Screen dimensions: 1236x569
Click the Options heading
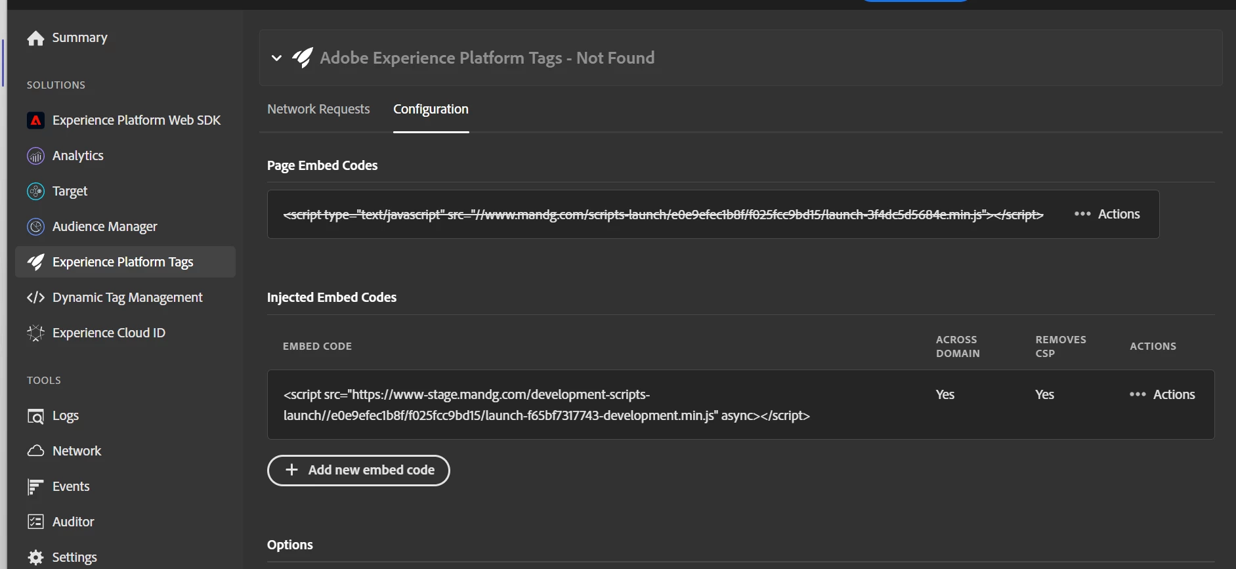[x=290, y=545]
